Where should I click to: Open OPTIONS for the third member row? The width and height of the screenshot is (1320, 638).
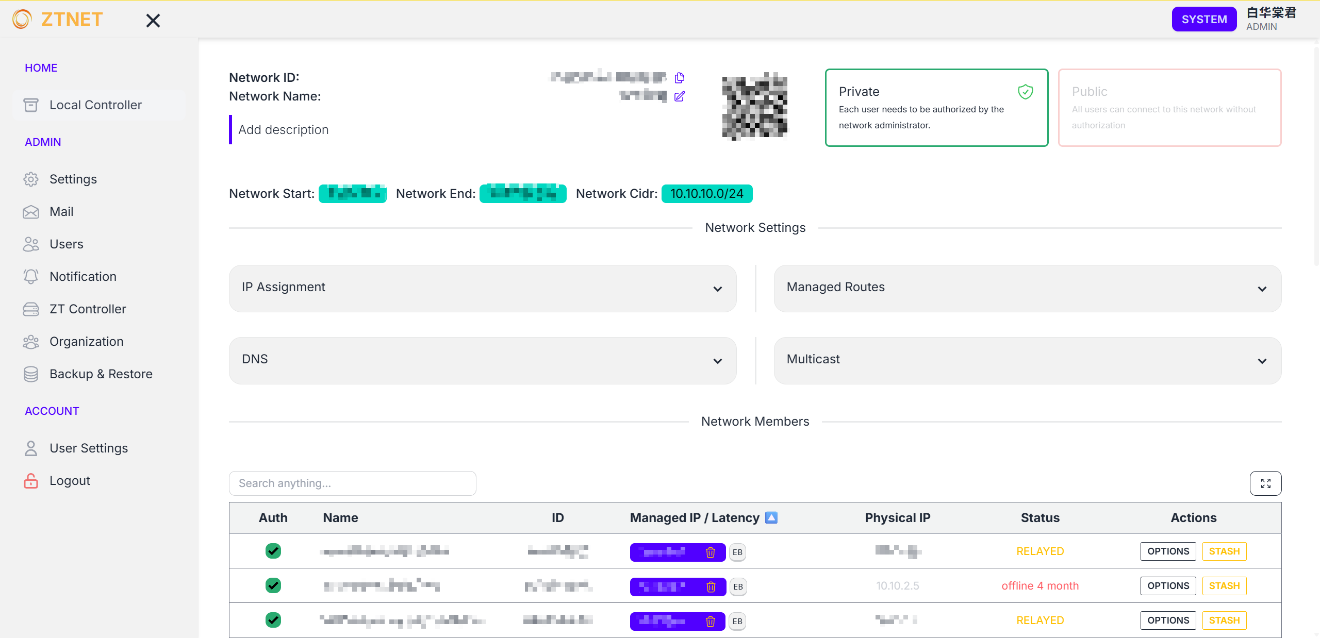tap(1168, 620)
